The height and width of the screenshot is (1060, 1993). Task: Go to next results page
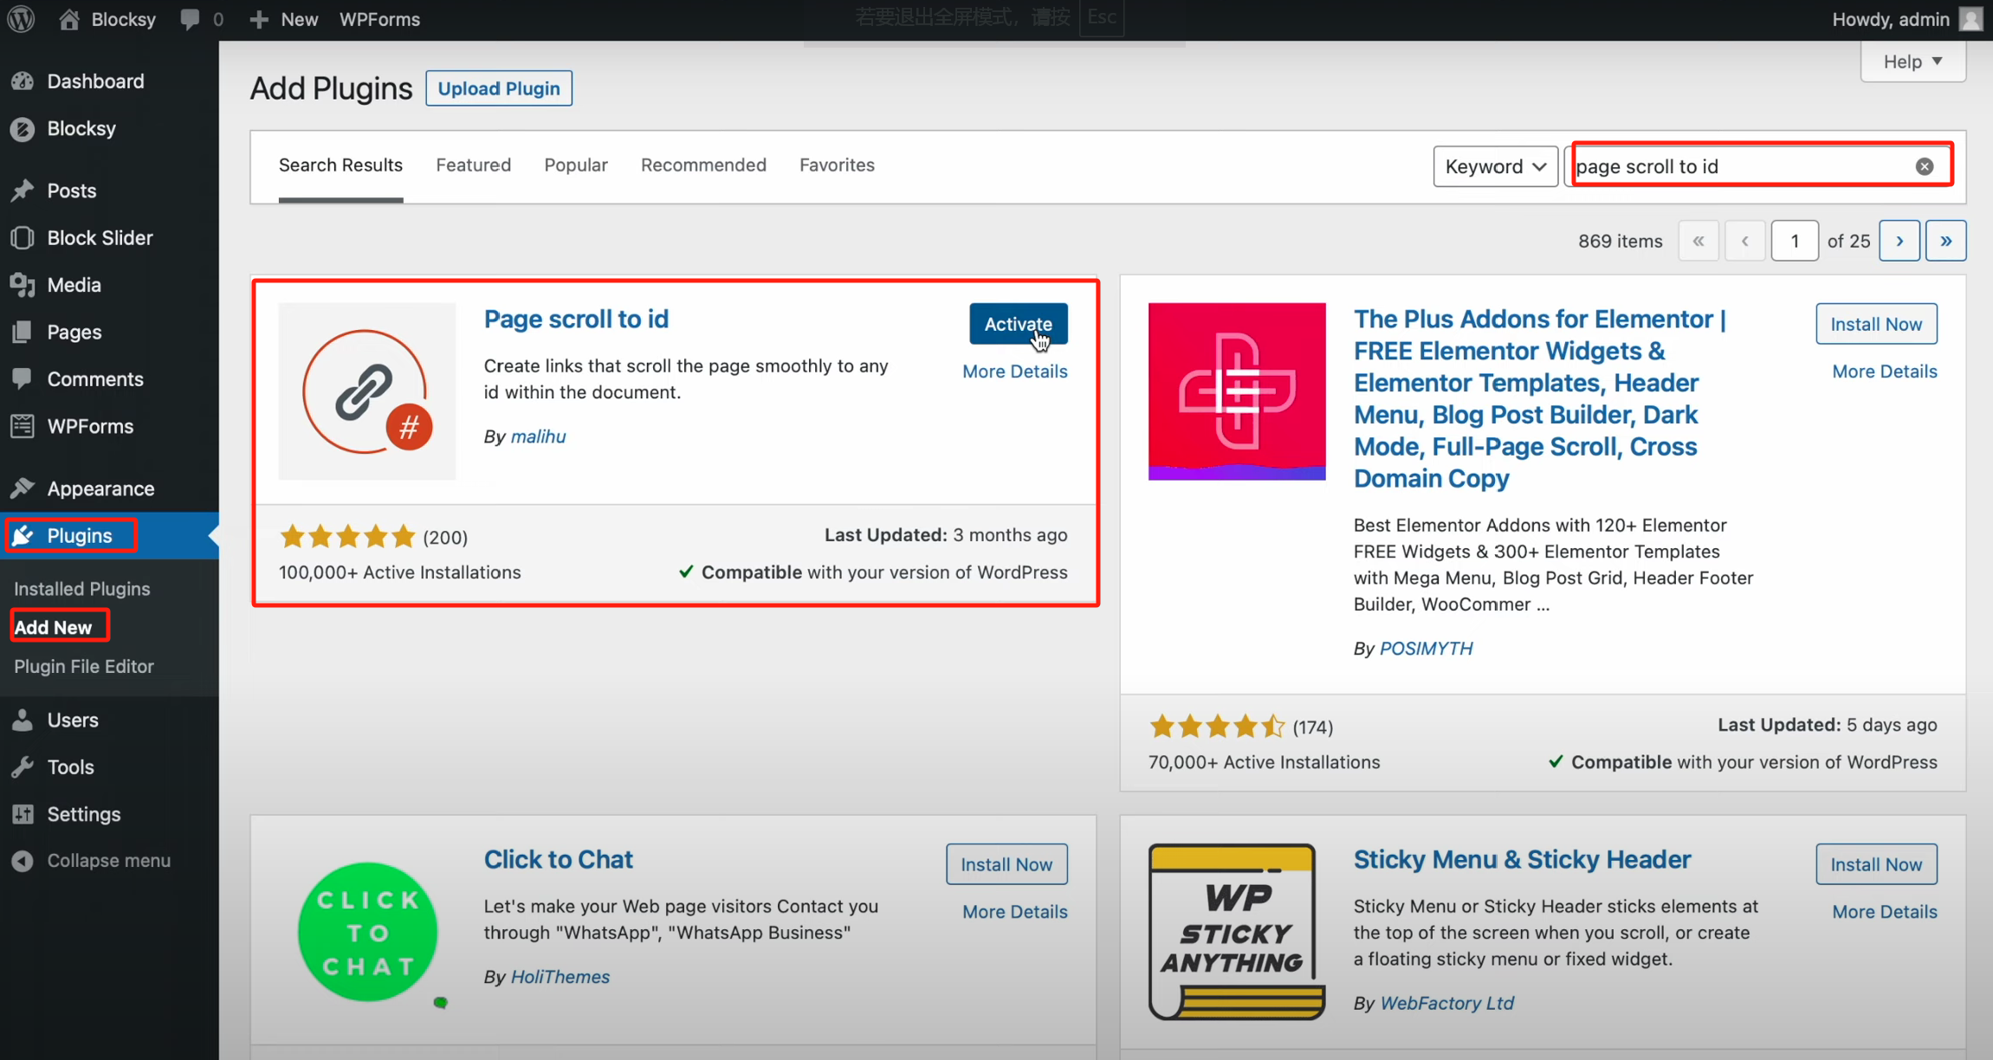[1899, 241]
